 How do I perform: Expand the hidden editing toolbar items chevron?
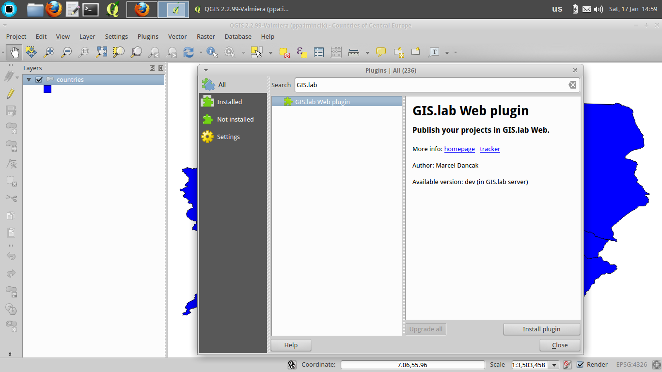[x=10, y=354]
